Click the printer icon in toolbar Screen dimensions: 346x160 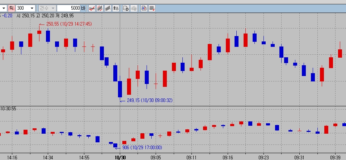pyautogui.click(x=134, y=8)
